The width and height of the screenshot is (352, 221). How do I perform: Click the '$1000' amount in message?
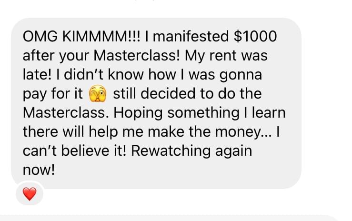[255, 36]
